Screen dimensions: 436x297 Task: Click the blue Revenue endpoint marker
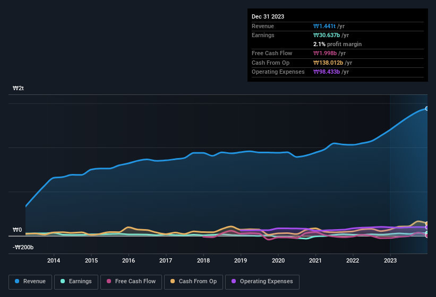[427, 108]
